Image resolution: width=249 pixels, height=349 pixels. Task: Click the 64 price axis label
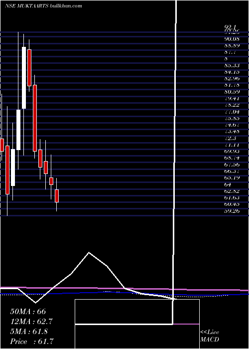228,184
